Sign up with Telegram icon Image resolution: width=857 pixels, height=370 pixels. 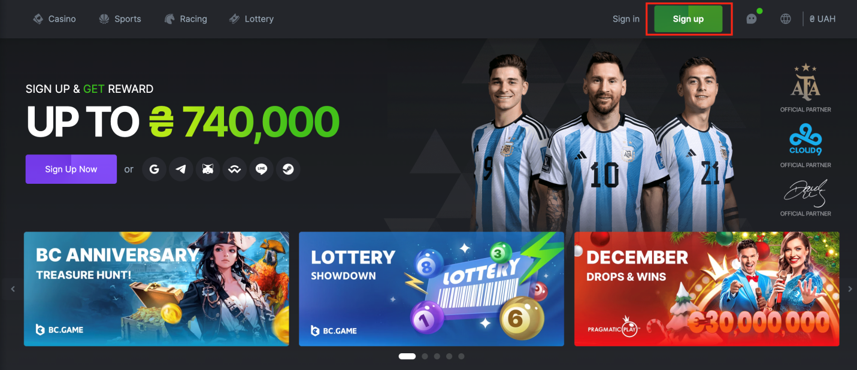point(181,169)
